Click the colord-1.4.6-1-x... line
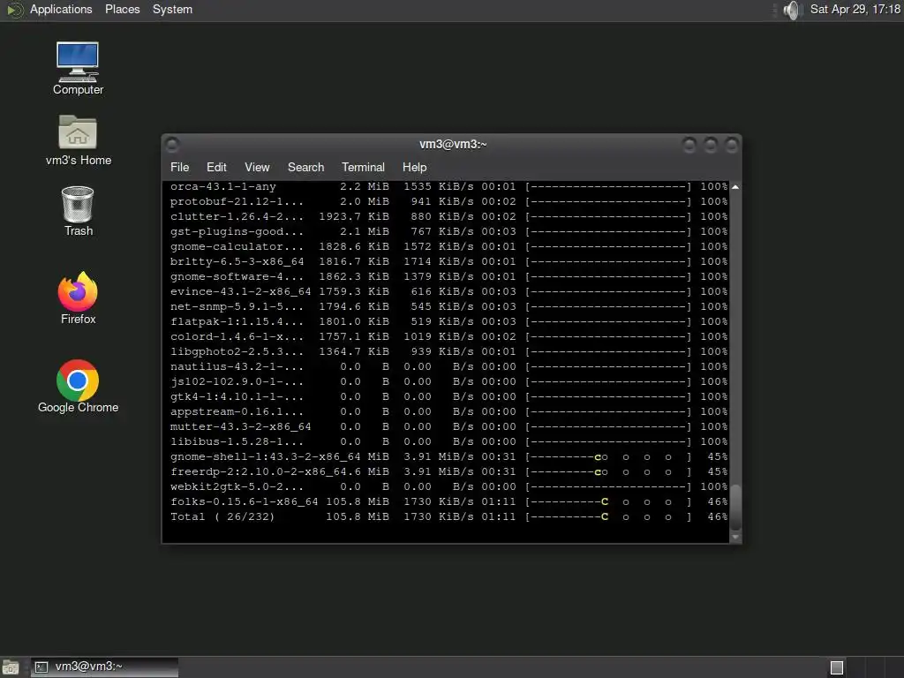Screen dimensions: 904x678 [x=448, y=336]
